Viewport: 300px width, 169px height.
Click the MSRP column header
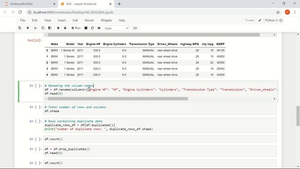click(x=220, y=44)
